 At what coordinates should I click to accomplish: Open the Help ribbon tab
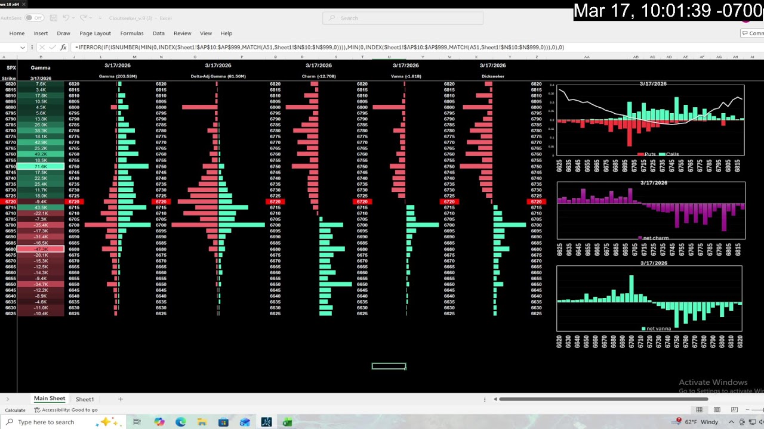[x=226, y=33]
